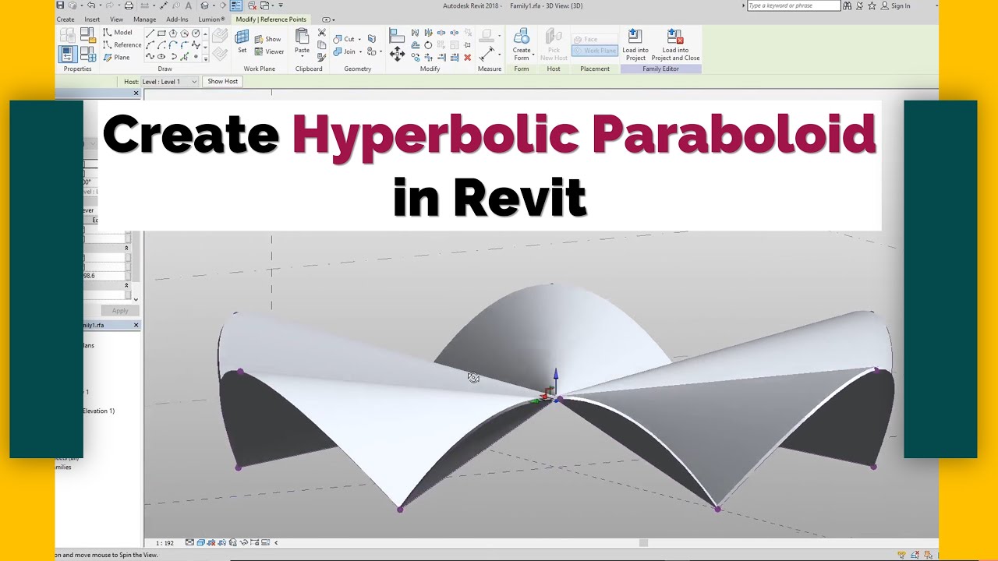Screen dimensions: 998x561
Task: Click the Measure Between Two References tool
Action: [x=487, y=53]
